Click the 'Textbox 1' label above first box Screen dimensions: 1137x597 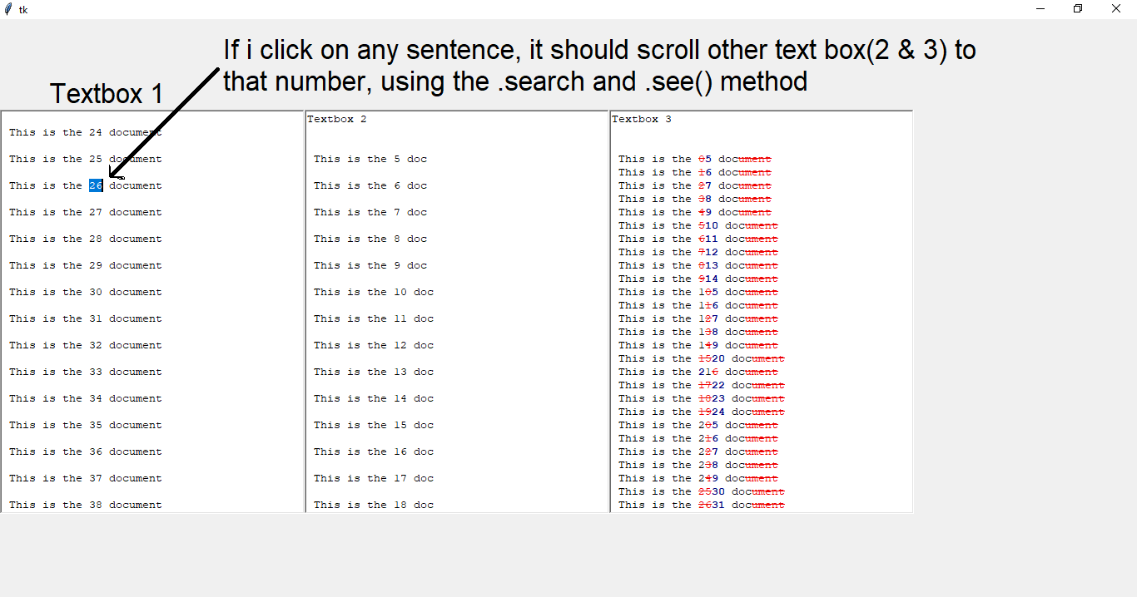[107, 93]
